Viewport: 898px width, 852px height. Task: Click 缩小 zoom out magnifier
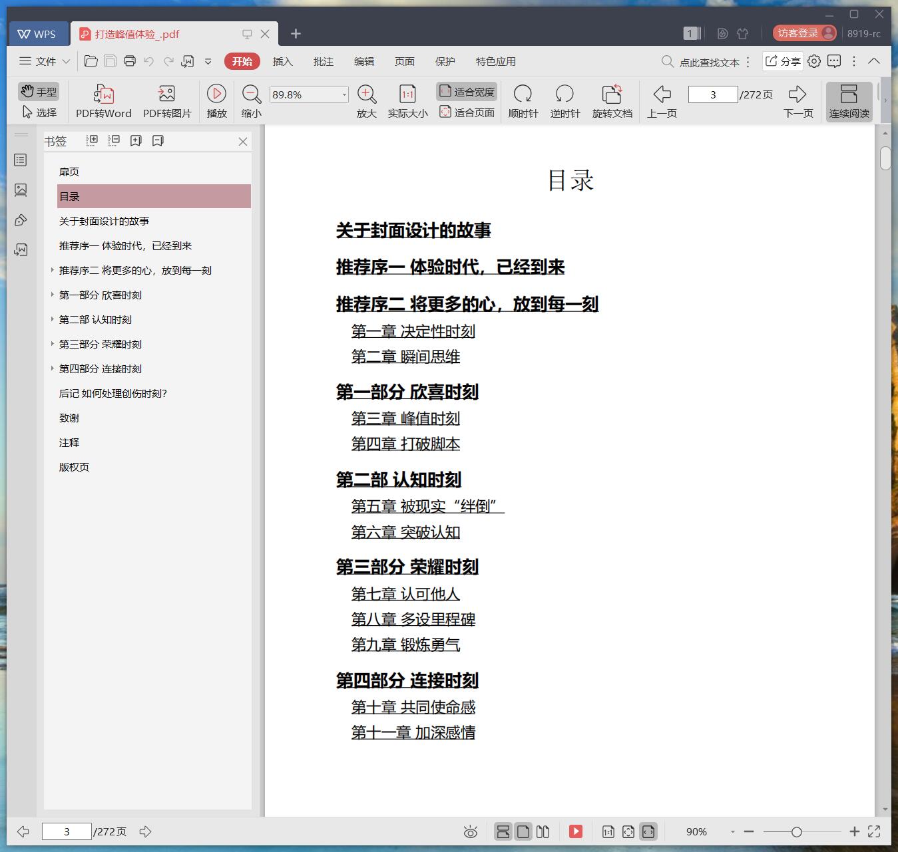[251, 102]
